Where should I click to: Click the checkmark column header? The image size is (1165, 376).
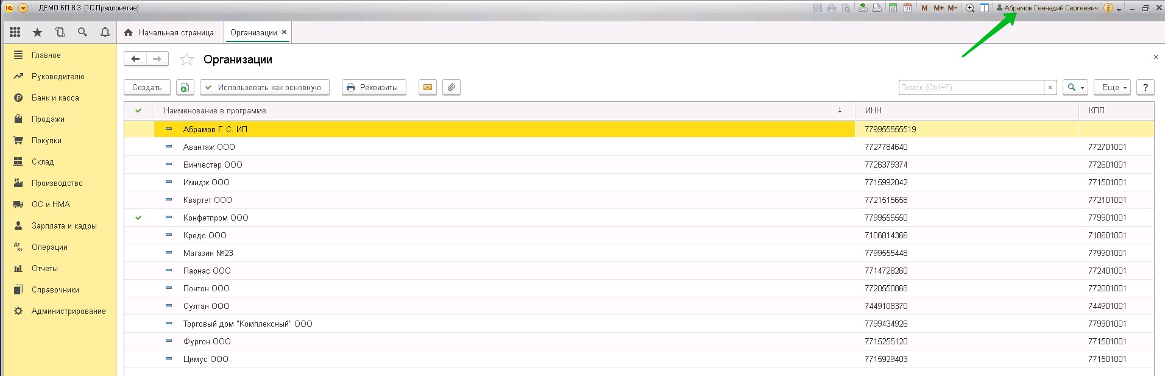[x=138, y=110]
